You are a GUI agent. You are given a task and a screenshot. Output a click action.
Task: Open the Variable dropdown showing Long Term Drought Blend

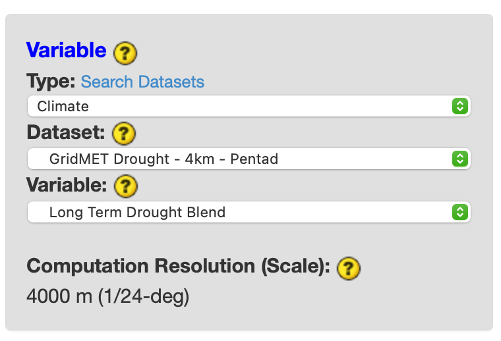click(x=249, y=212)
